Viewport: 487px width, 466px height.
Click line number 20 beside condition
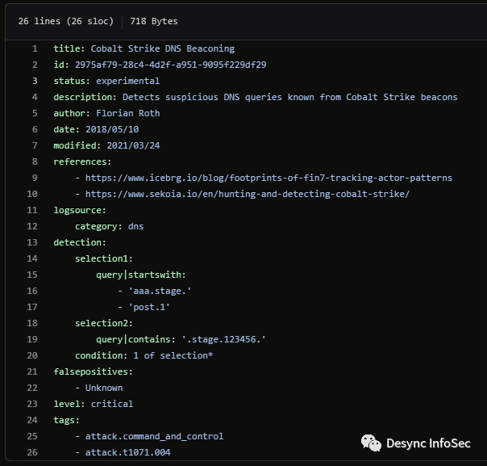tap(32, 355)
